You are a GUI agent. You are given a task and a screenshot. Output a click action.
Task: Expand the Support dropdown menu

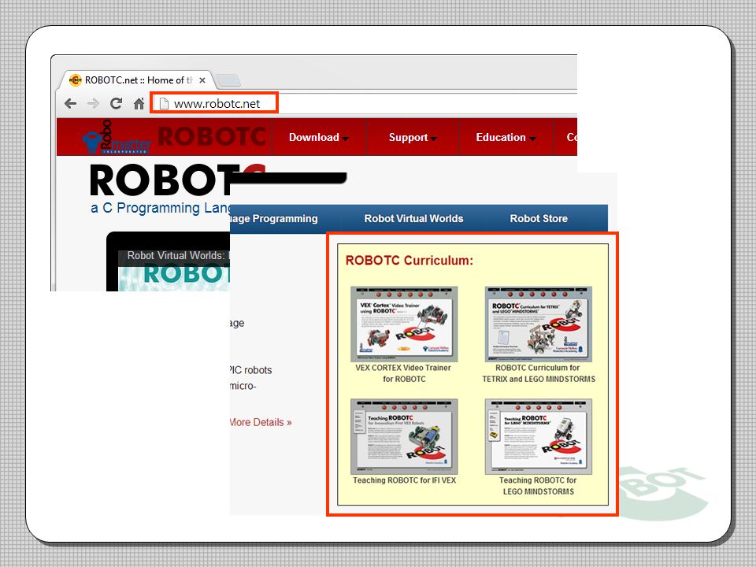click(x=413, y=137)
